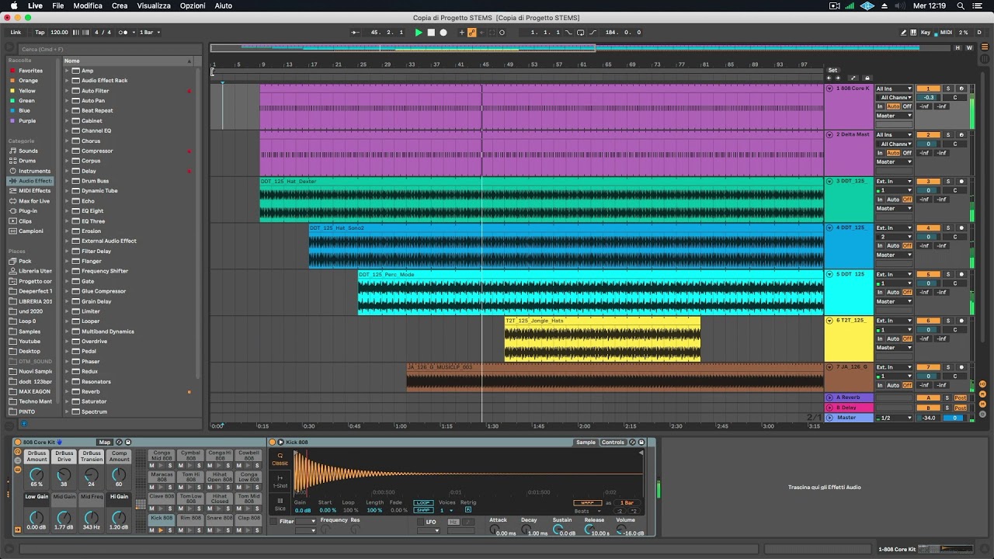This screenshot has width=994, height=559.
Task: Open the Live menu
Action: (x=35, y=5)
